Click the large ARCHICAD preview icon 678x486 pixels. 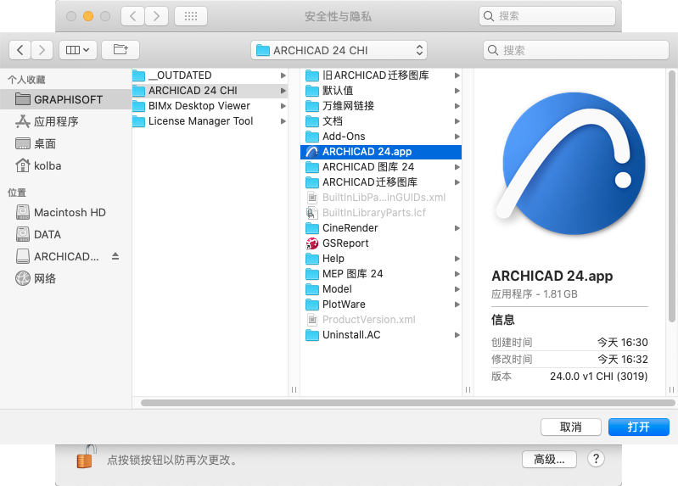[x=571, y=164]
